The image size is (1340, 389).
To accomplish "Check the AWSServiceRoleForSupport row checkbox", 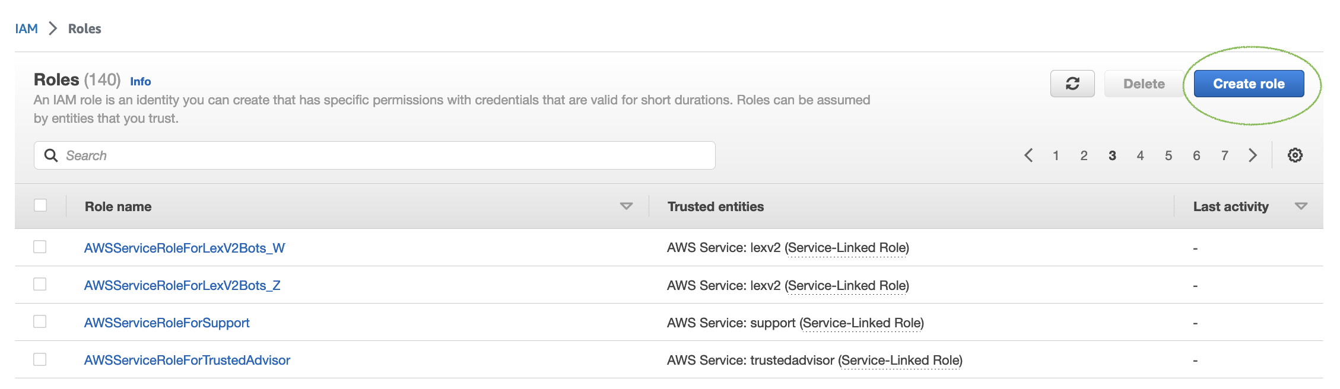I will pyautogui.click(x=40, y=321).
